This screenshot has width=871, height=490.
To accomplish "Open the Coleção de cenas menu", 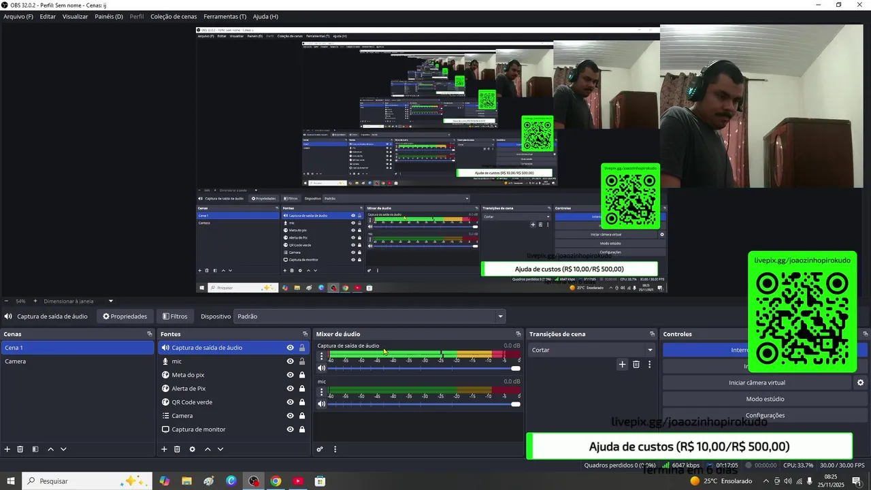I will [x=174, y=16].
